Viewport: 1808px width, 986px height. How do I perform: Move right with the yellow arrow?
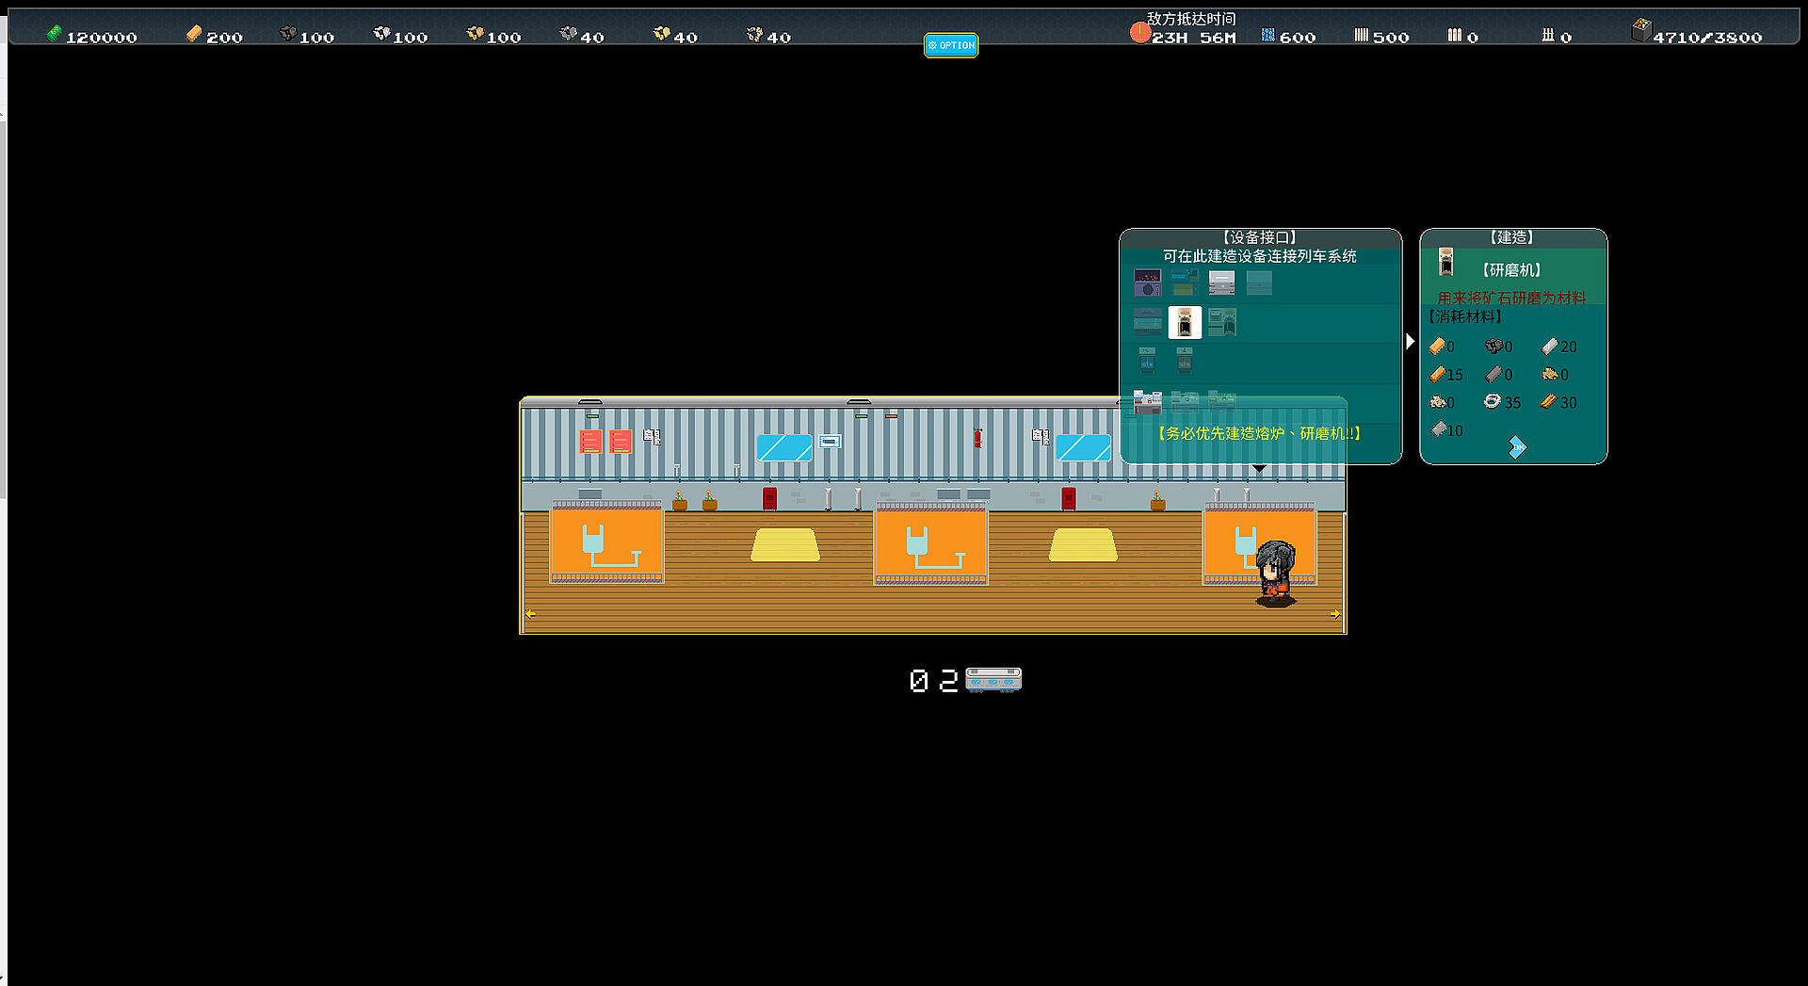[1335, 614]
